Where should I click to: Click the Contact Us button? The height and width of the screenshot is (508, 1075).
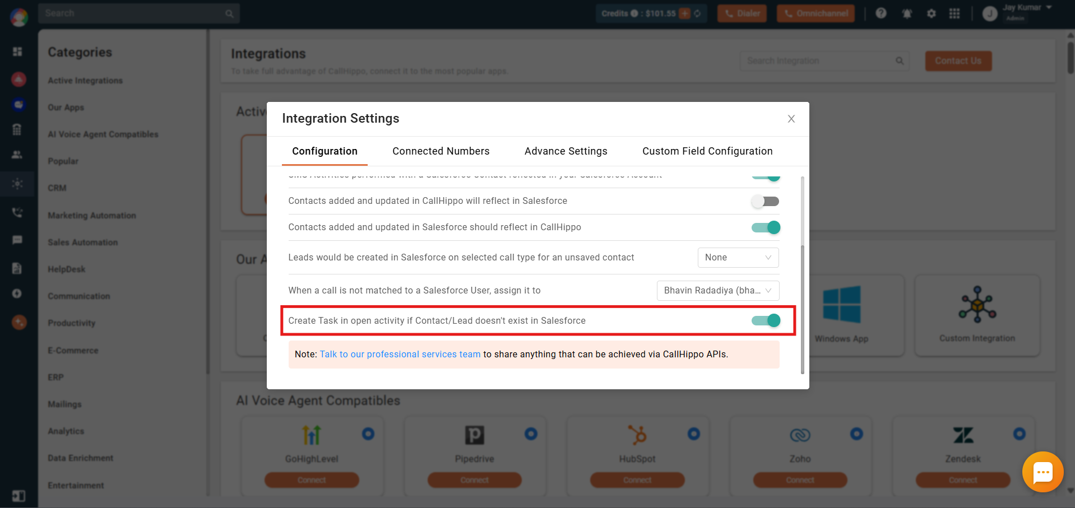(958, 61)
